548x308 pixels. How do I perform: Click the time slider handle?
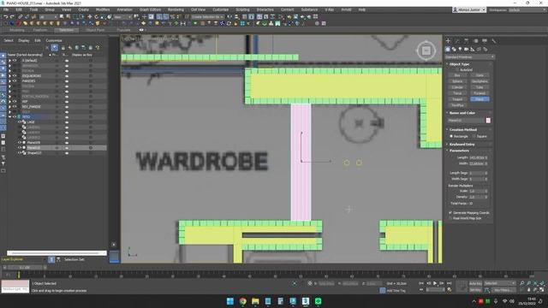pos(25,268)
